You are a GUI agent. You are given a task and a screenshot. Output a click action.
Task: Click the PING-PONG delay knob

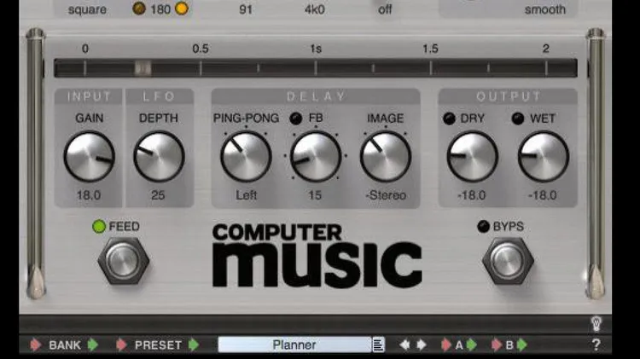click(x=246, y=157)
